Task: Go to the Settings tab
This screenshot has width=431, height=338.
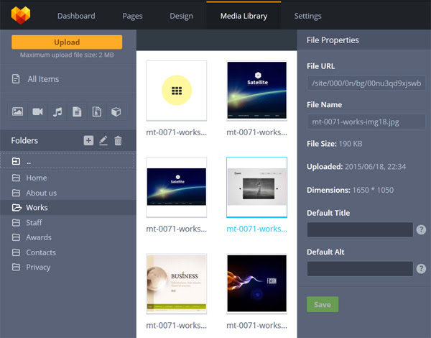Action: tap(307, 16)
